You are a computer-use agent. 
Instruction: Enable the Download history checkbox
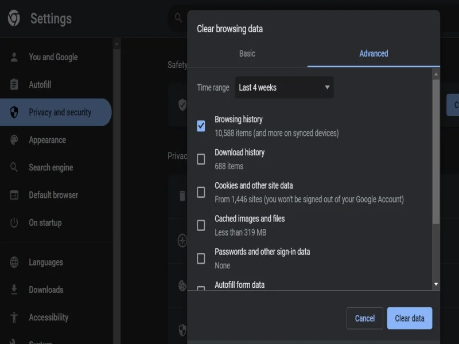[x=201, y=159]
